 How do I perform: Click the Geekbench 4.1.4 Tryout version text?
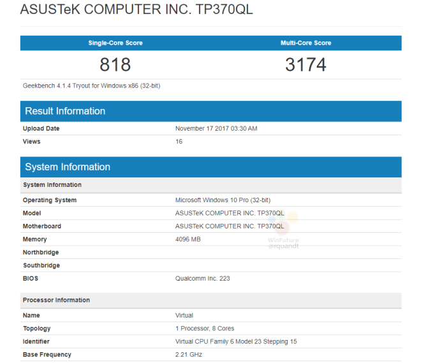[92, 85]
